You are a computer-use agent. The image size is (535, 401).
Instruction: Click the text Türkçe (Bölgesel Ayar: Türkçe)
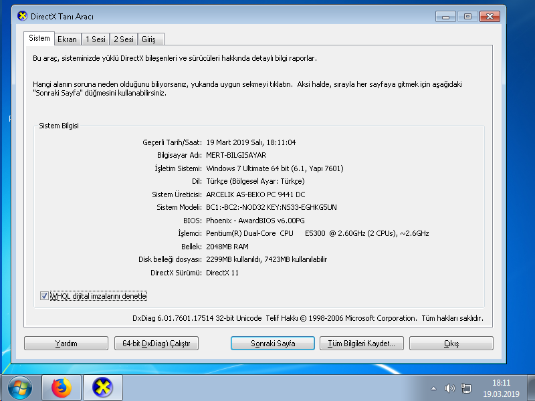(x=255, y=181)
